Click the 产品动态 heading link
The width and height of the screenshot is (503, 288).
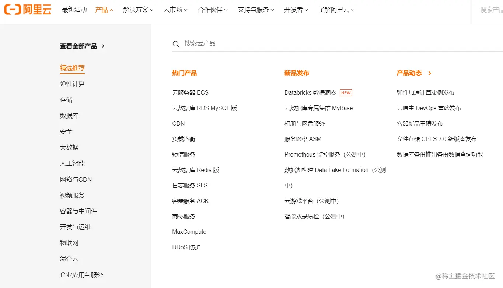pos(409,73)
